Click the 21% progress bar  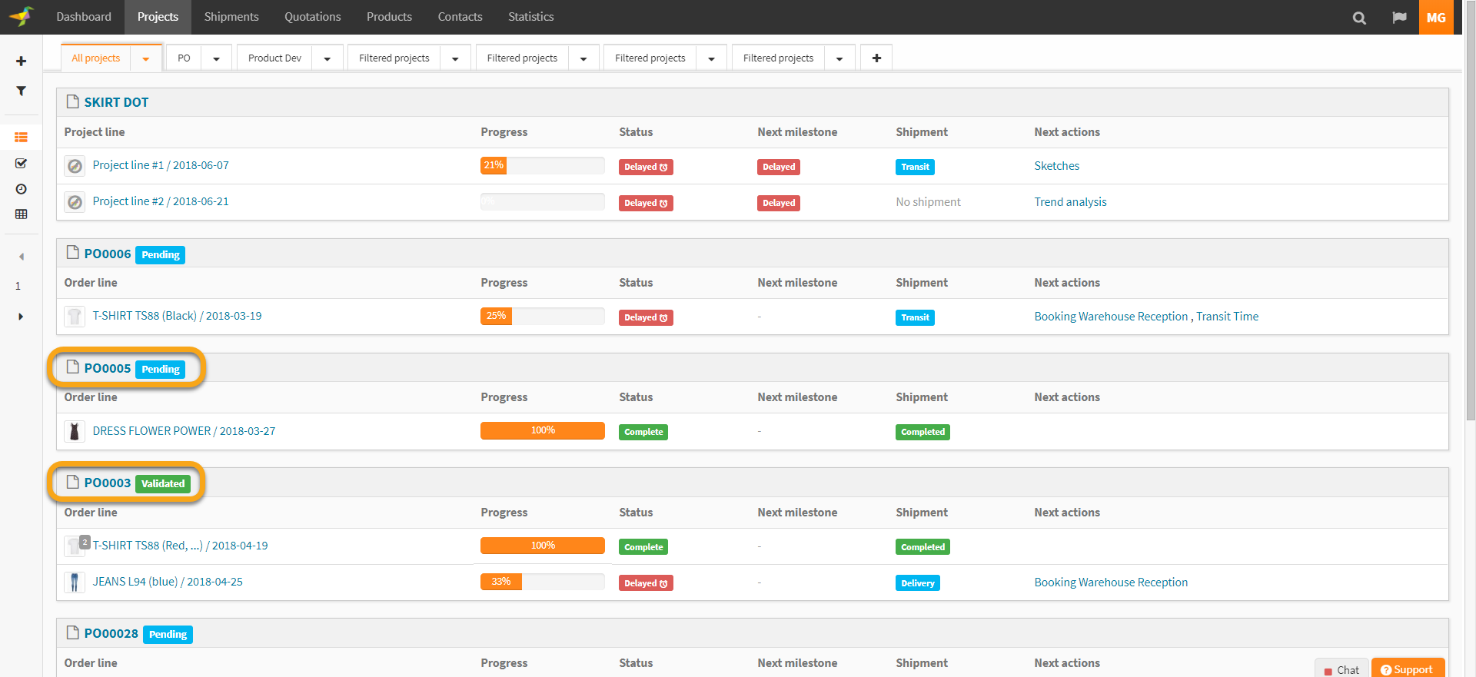542,165
